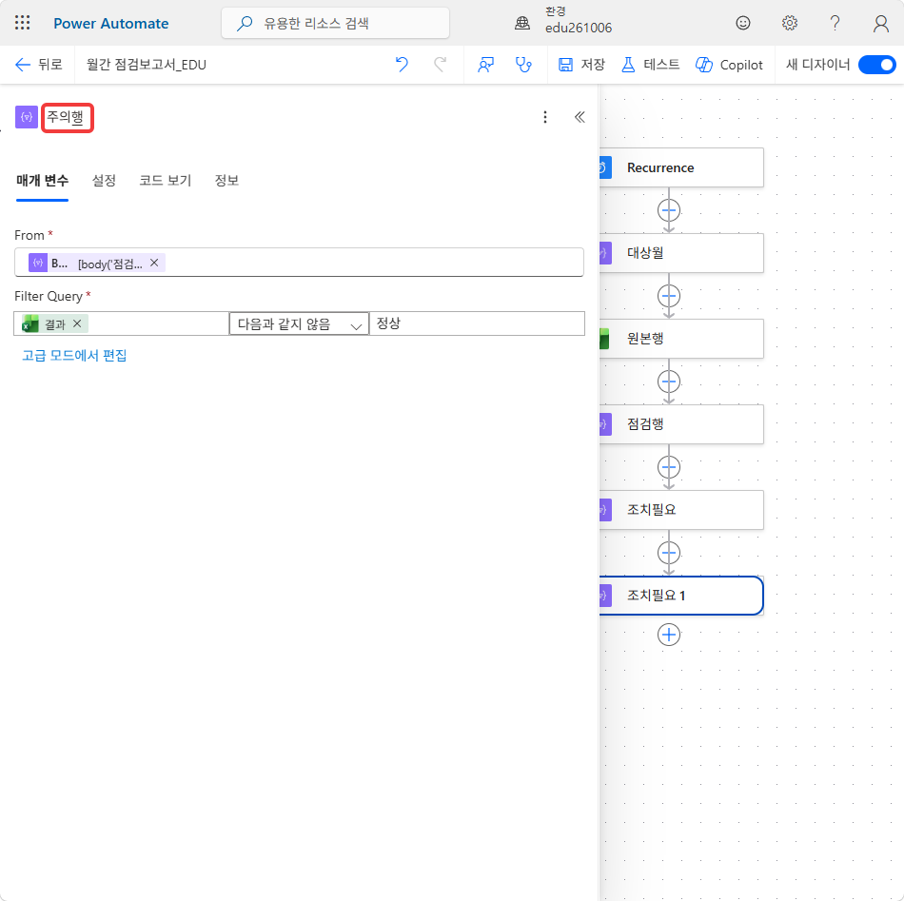Open the settings gear icon

[789, 23]
